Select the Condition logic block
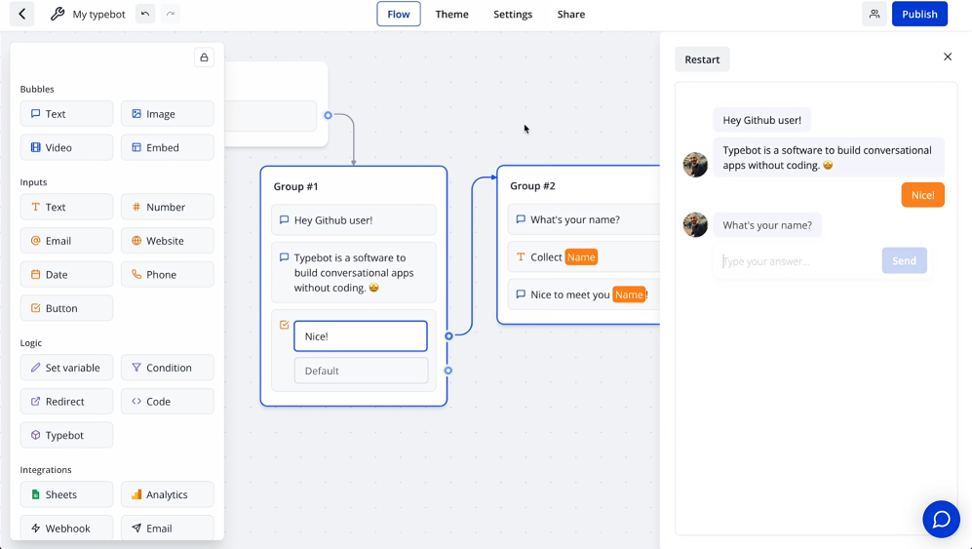Image resolution: width=972 pixels, height=549 pixels. coord(167,368)
